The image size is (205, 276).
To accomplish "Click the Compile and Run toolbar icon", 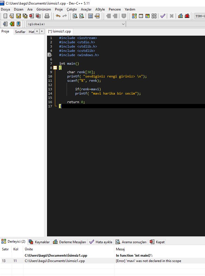I will pos(147,16).
